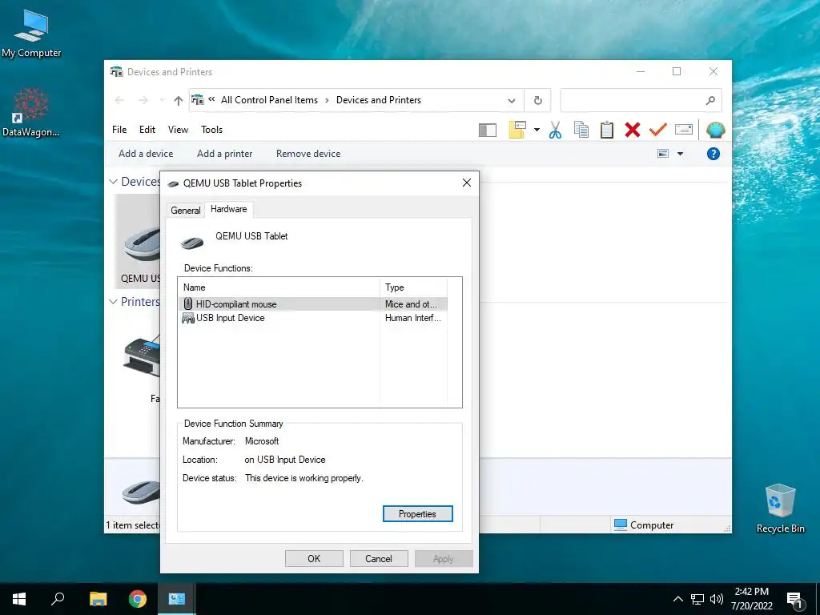Go Back in Devices and Printers
This screenshot has height=615, width=820.
click(119, 100)
